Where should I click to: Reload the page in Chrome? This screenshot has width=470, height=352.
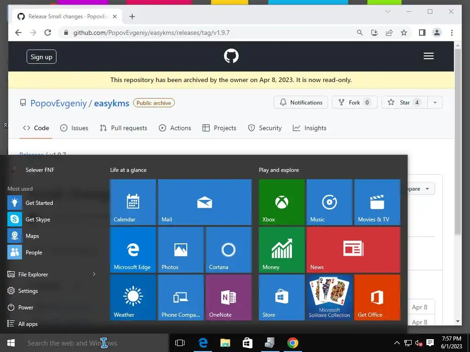(48, 33)
